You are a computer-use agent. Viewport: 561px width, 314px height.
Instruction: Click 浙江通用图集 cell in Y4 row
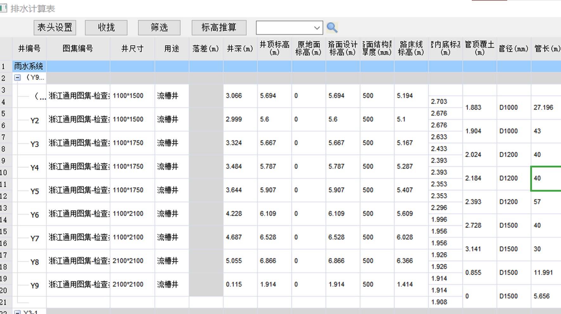78,167
